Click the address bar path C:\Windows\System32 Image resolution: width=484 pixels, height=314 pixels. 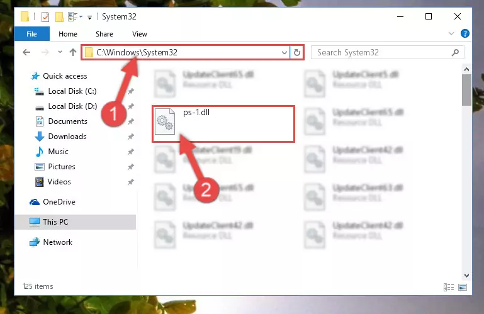[137, 52]
